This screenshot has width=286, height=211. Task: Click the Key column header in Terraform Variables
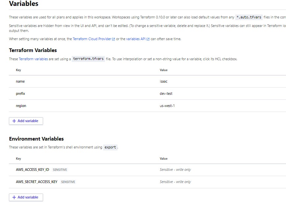point(18,70)
